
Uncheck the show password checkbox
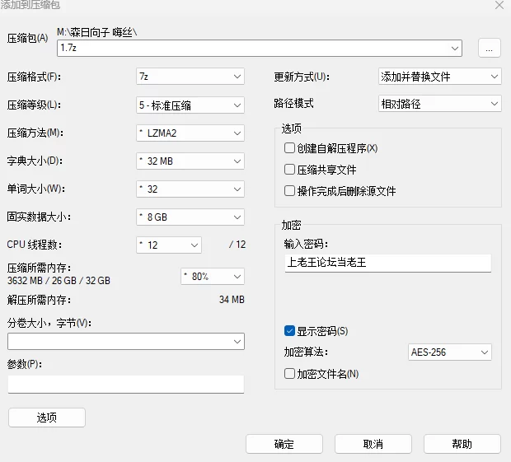289,331
